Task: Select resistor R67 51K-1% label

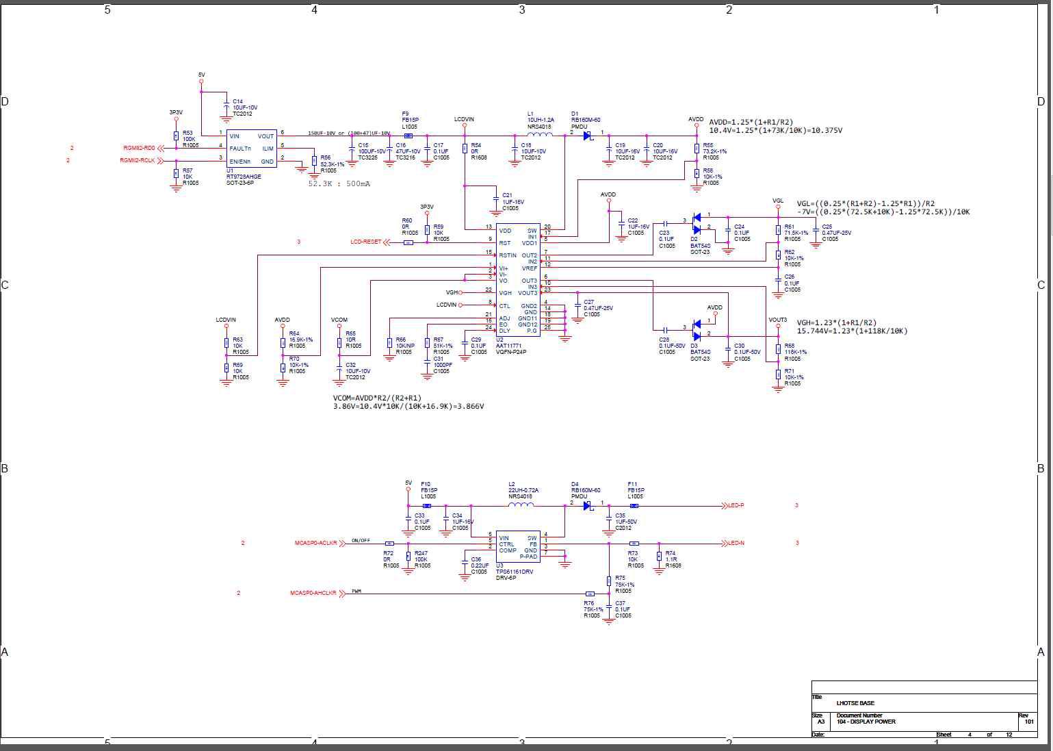Action: click(x=443, y=346)
